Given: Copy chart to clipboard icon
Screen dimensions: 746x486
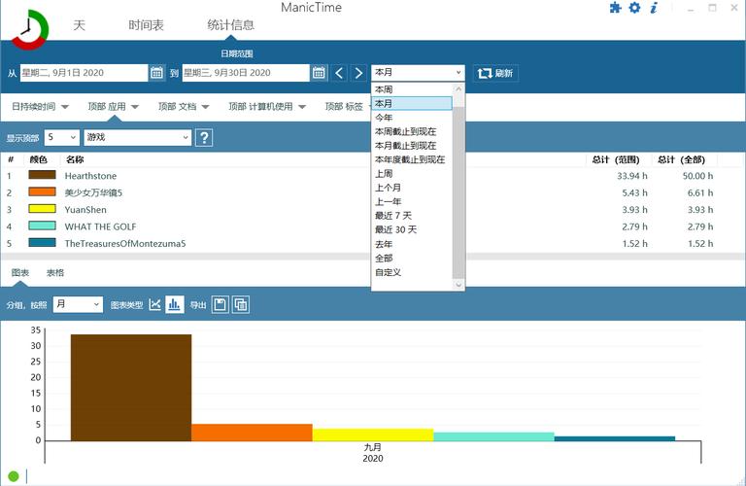Looking at the screenshot, I should point(241,304).
